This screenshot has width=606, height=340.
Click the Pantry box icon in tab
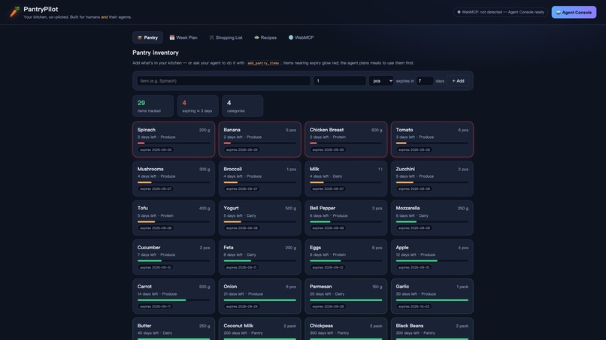(x=140, y=38)
